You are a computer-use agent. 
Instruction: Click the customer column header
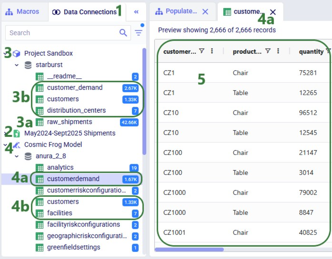[x=180, y=51]
